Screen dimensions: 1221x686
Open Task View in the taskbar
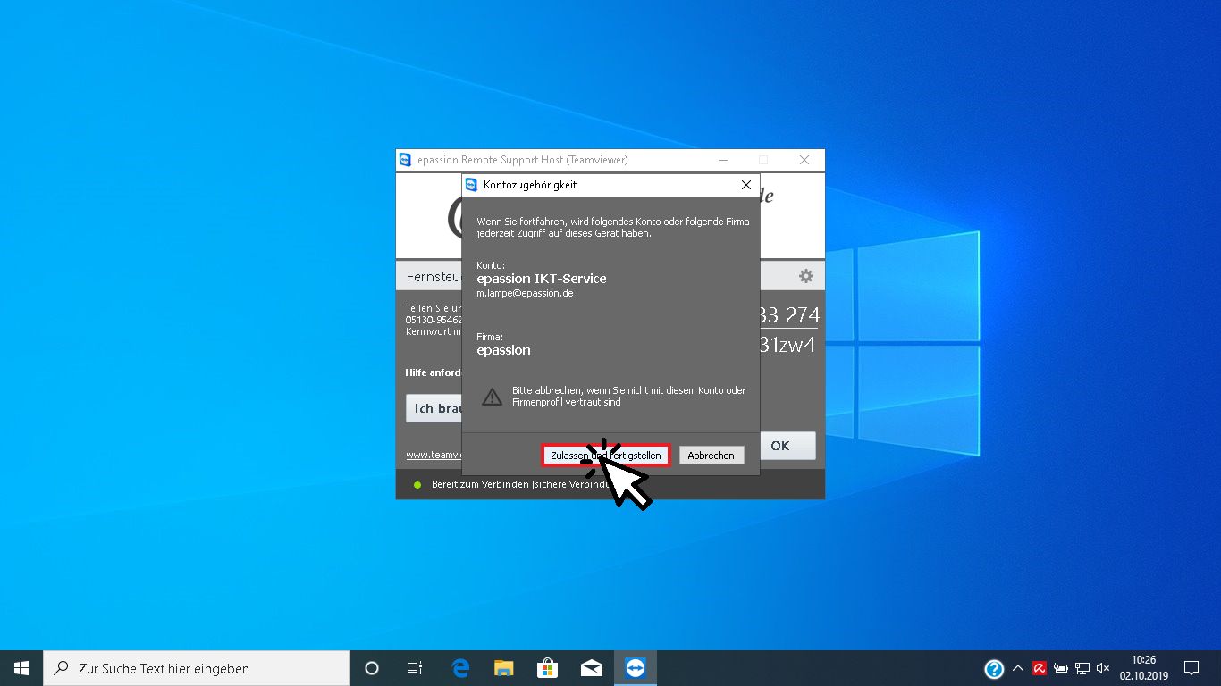point(415,668)
